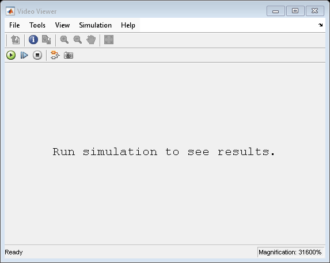Select the Zoom Out magnifier tool
Screen dimensions: 330x263
click(77, 40)
